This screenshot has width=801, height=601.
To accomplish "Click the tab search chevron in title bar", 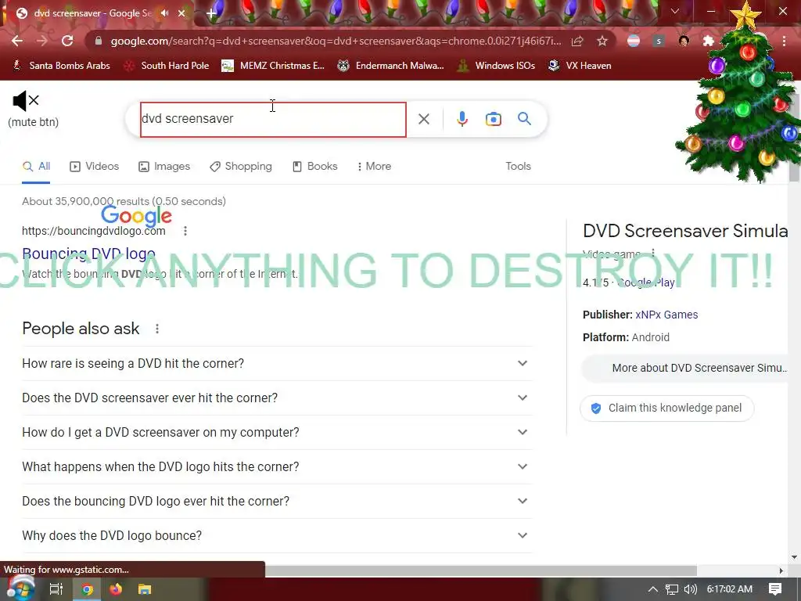I will click(675, 11).
